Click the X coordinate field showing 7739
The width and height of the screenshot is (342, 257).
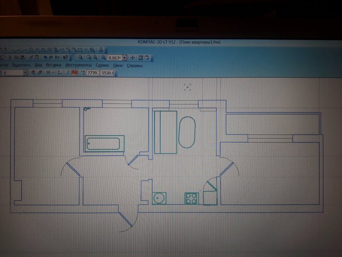(92, 73)
